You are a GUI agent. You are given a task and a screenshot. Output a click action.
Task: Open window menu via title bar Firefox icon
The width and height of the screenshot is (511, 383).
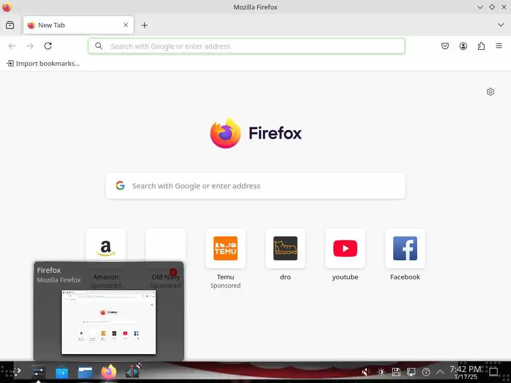click(7, 7)
